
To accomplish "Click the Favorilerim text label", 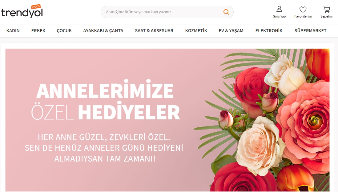I will pos(303,16).
